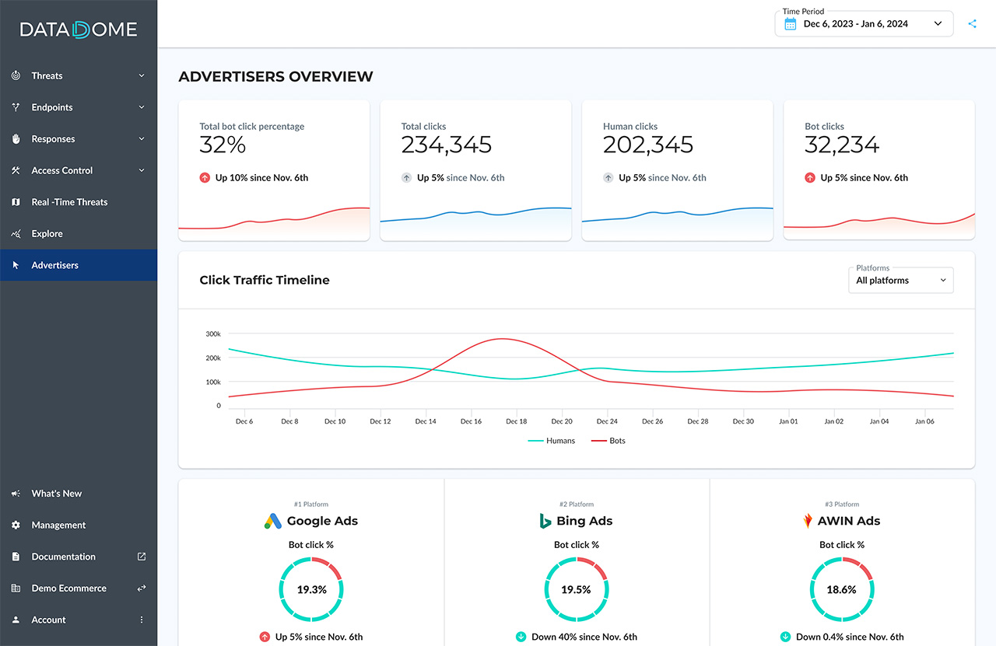
Task: Click the Bing Ads bot click donut chart
Action: tap(576, 589)
